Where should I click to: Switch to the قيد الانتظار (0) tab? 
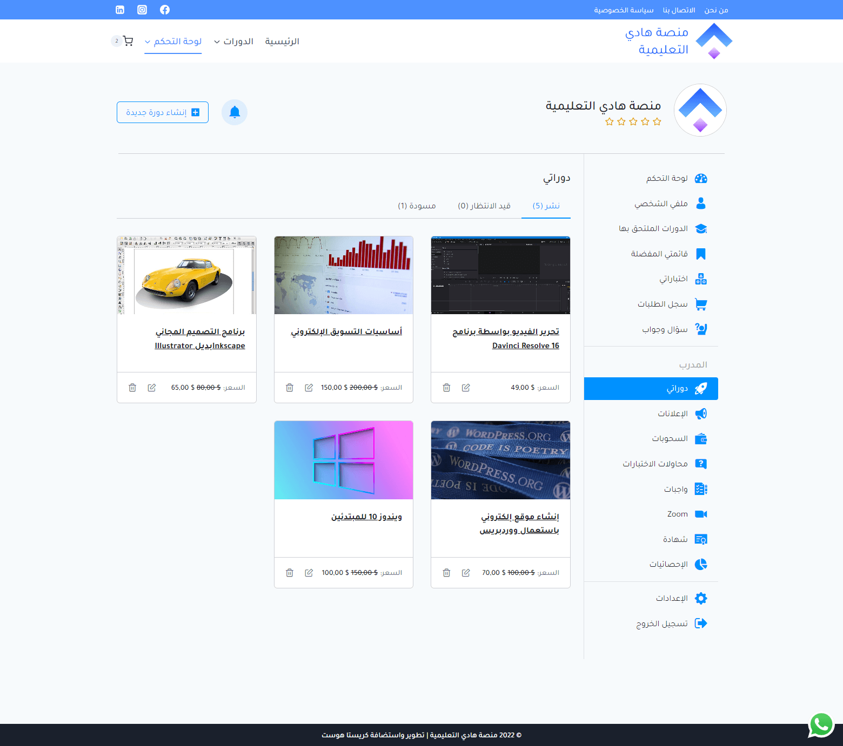484,206
